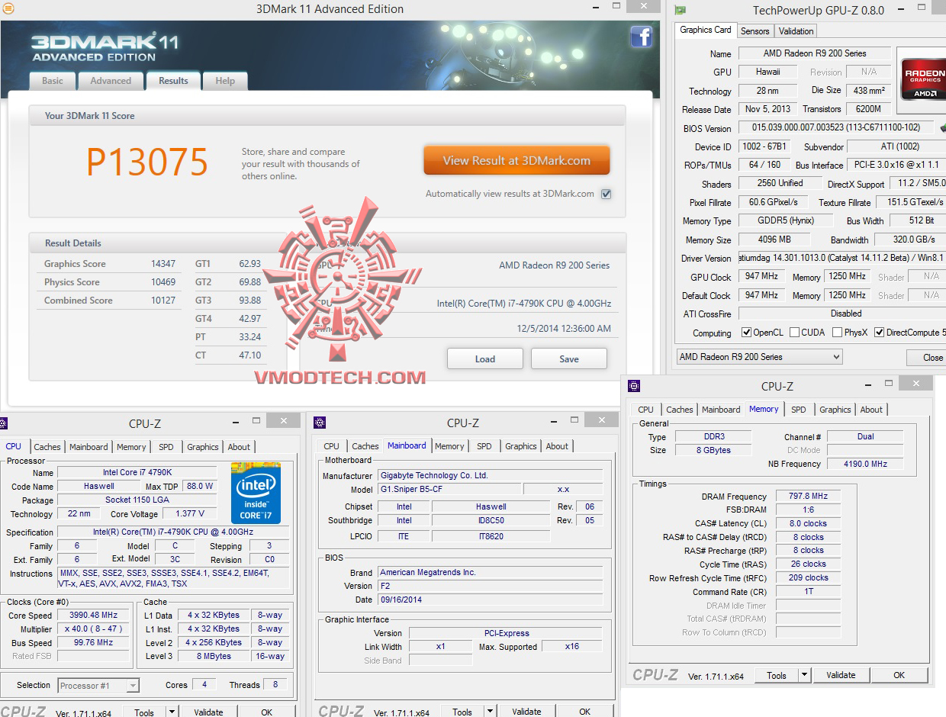946x717 pixels.
Task: Click the CPU-Z app icon in Memory window title bar
Action: pyautogui.click(x=634, y=386)
